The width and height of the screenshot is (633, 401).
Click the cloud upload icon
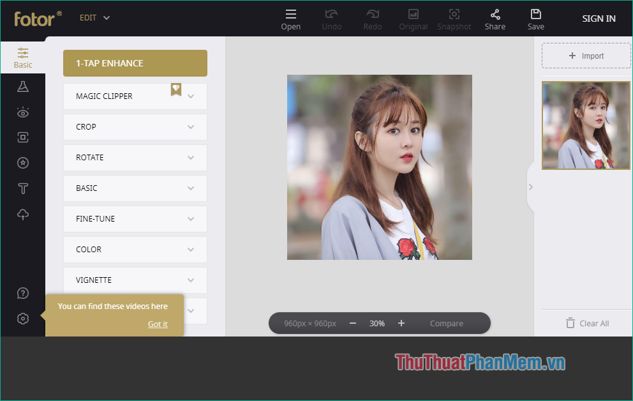tap(23, 214)
